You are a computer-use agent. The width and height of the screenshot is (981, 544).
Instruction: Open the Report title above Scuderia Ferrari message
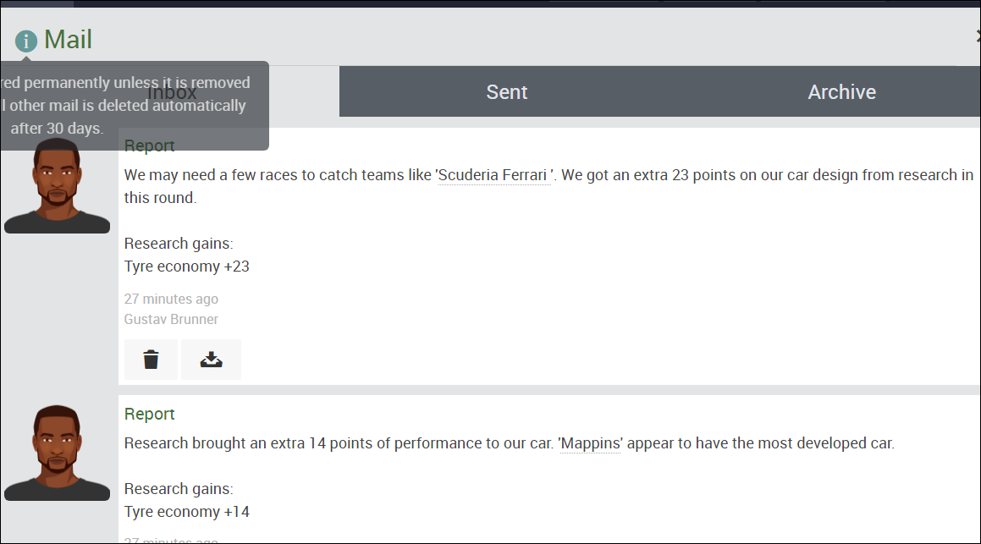(x=149, y=146)
